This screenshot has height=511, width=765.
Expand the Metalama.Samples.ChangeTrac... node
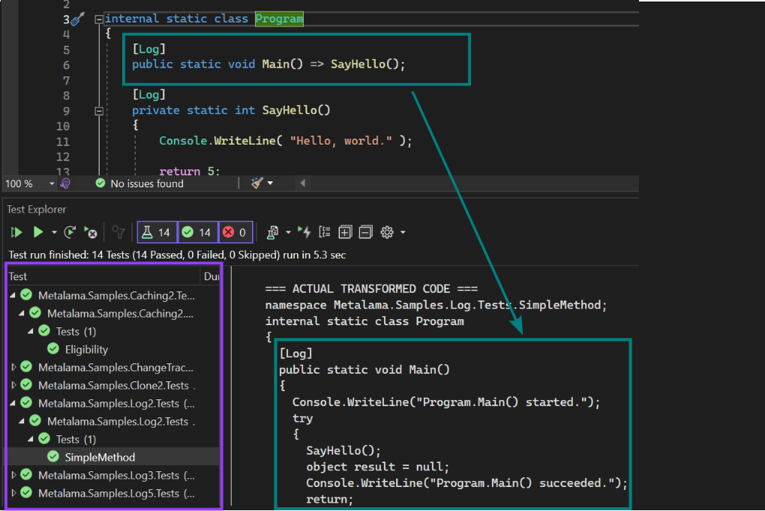(x=13, y=367)
